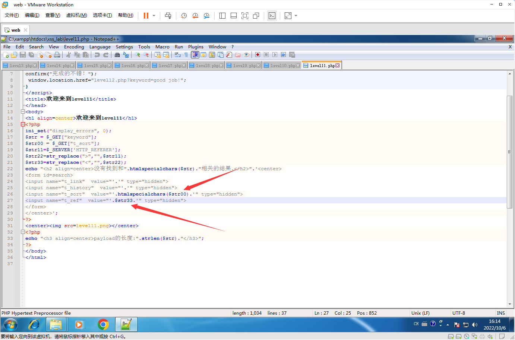Show hidden tray icons with the up arrow
The image size is (515, 340).
pos(448,325)
